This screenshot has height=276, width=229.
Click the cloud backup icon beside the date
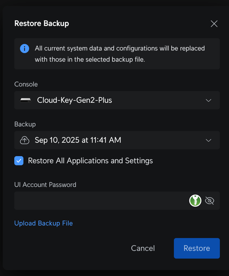[25, 140]
